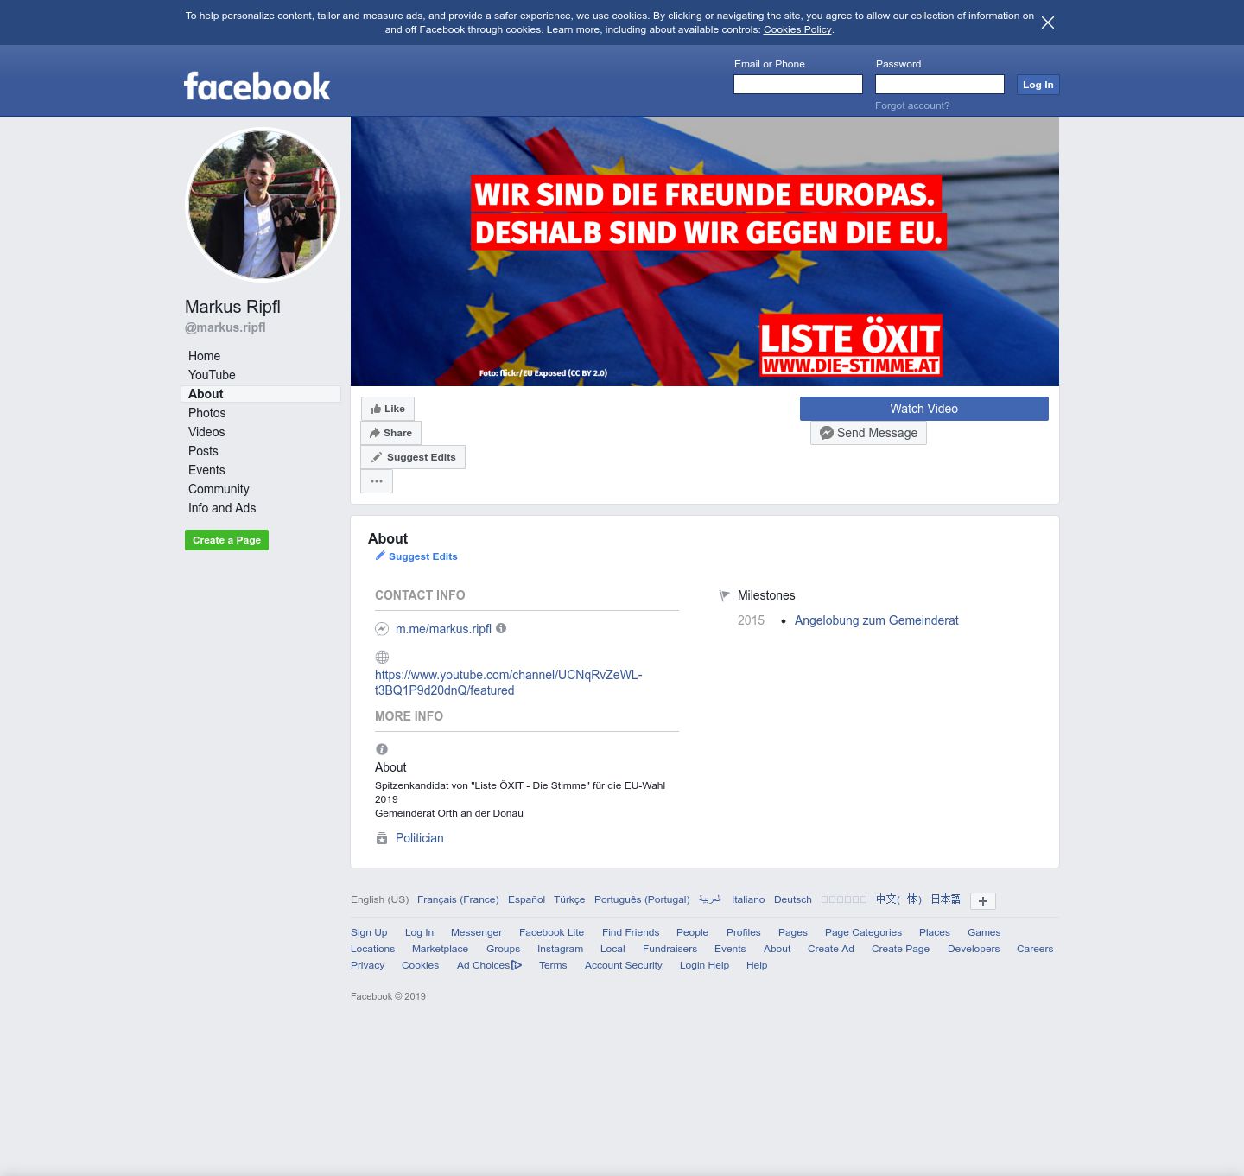Open Angelobung zum Gemeinderat milestone
Viewport: 1244px width, 1176px height.
[876, 620]
